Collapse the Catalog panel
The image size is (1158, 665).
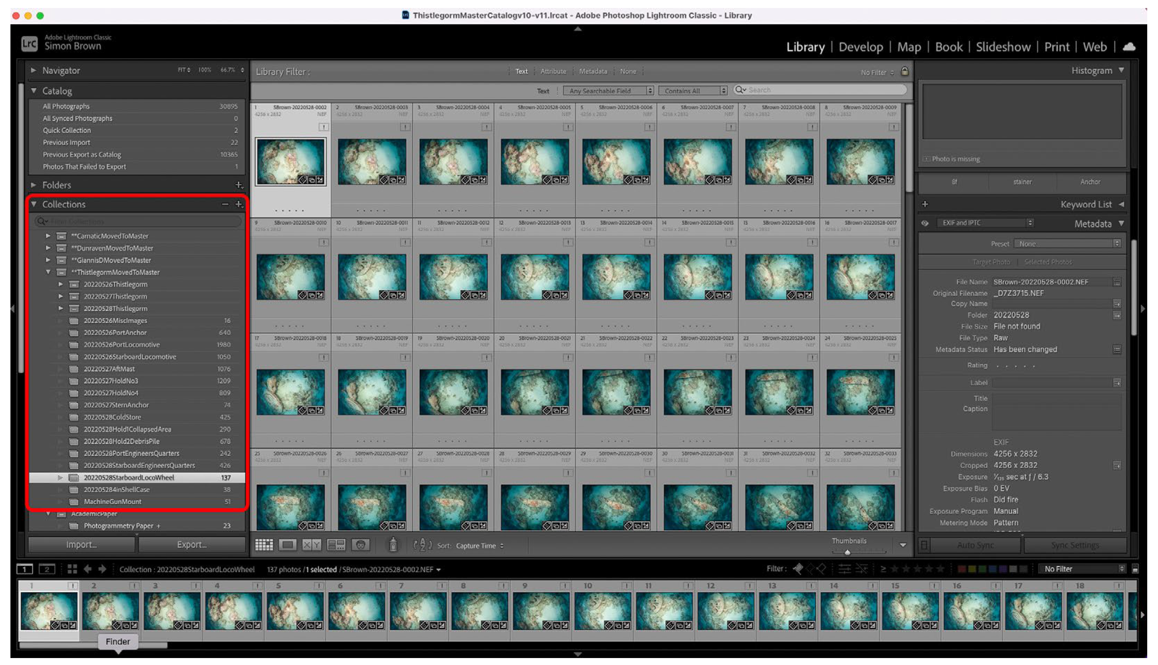tap(33, 91)
